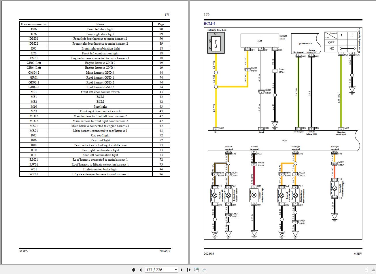Click 'Rear left combination light' table name
Image resolution: width=376 pixels, height=274 pixels.
[x=100, y=155]
